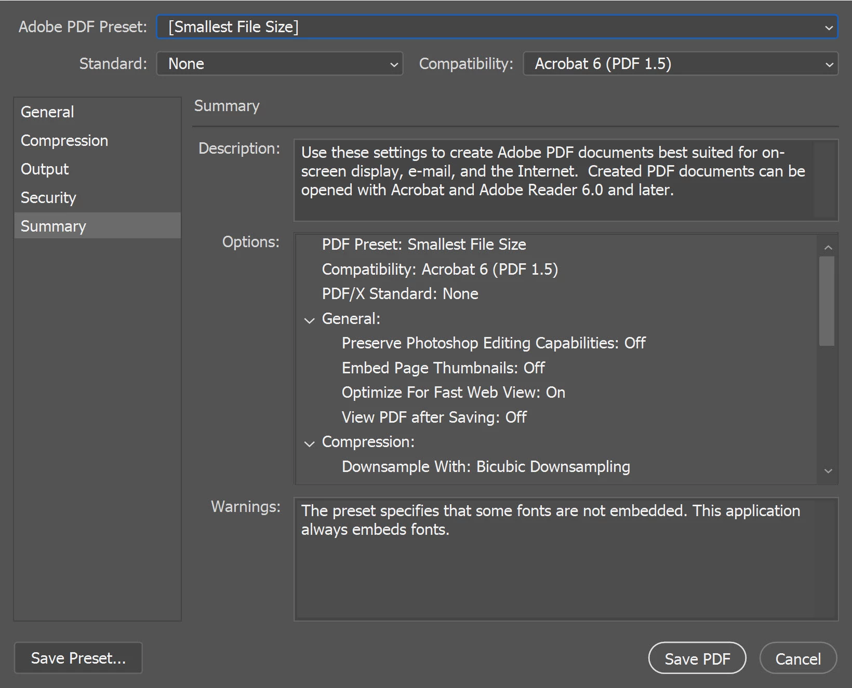Image resolution: width=852 pixels, height=688 pixels.
Task: Open the Adobe PDF Preset dropdown
Action: 497,26
